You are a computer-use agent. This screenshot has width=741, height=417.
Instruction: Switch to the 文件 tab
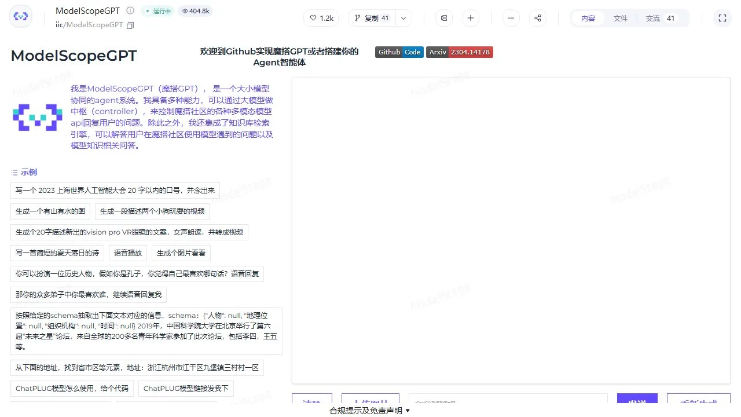point(621,18)
